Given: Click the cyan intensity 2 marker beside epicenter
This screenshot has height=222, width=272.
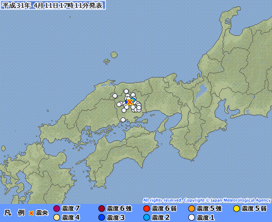Looking at the screenshot, I should 133,100.
